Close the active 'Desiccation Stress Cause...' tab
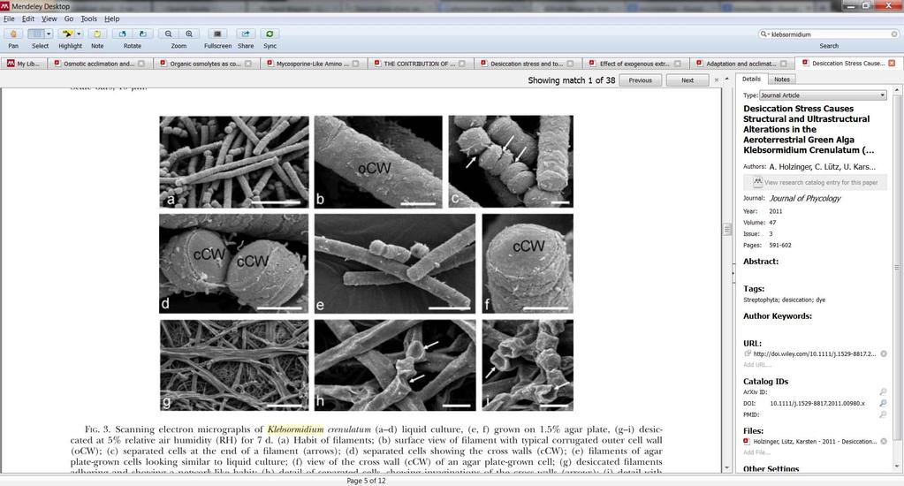This screenshot has height=486, width=904. point(892,63)
